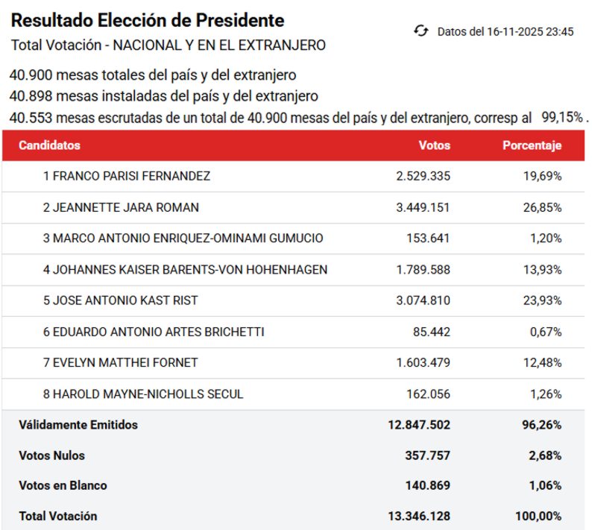592x530 pixels.
Task: Click the Candidatos column header
Action: tap(49, 145)
